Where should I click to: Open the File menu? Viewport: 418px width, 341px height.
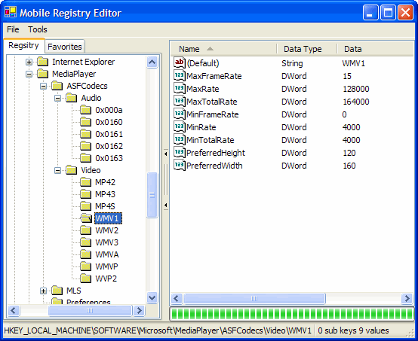tap(13, 29)
